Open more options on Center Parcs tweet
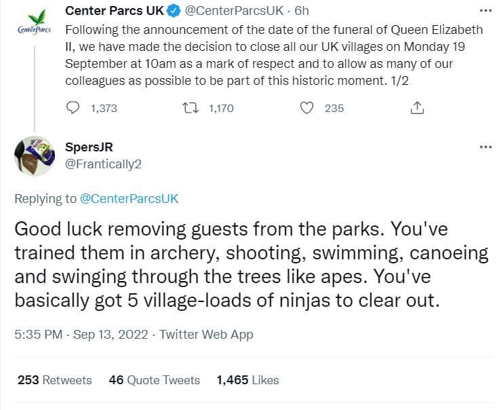Image resolution: width=497 pixels, height=410 pixels. pyautogui.click(x=485, y=12)
